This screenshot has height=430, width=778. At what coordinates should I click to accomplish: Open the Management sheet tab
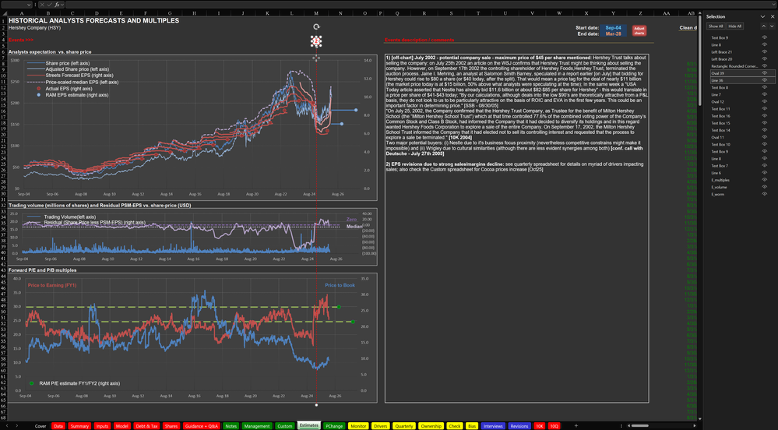point(257,426)
